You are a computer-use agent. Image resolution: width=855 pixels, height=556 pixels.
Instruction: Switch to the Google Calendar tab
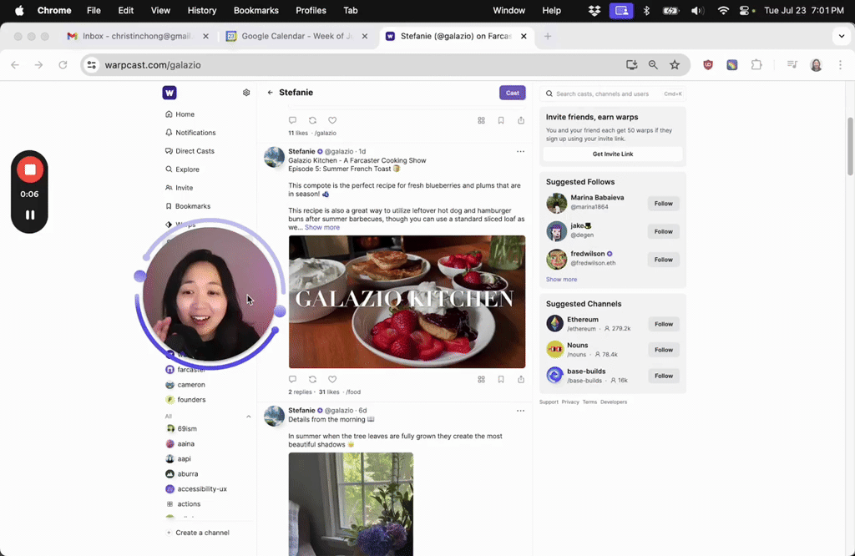pos(298,36)
